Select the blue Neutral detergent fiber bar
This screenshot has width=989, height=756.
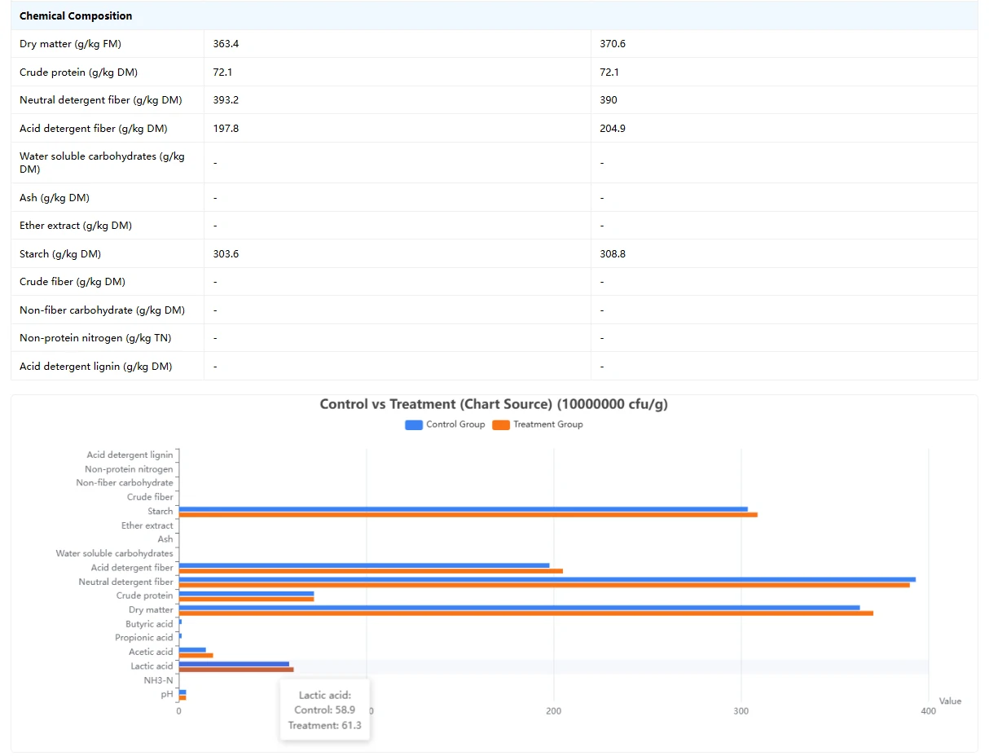pyautogui.click(x=547, y=579)
